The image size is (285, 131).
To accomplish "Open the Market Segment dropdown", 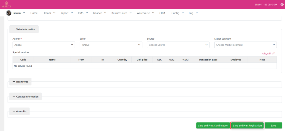I will pos(245,45).
